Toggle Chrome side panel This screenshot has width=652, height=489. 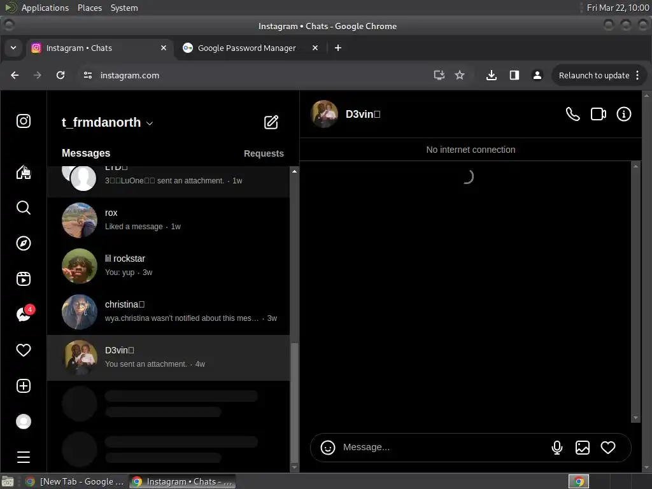click(514, 75)
